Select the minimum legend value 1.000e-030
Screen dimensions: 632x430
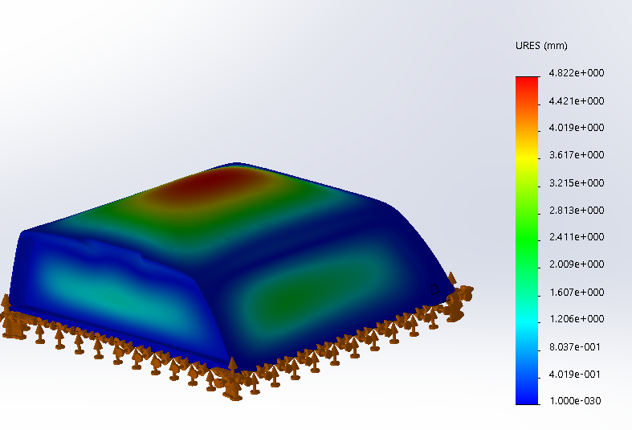[x=576, y=401]
